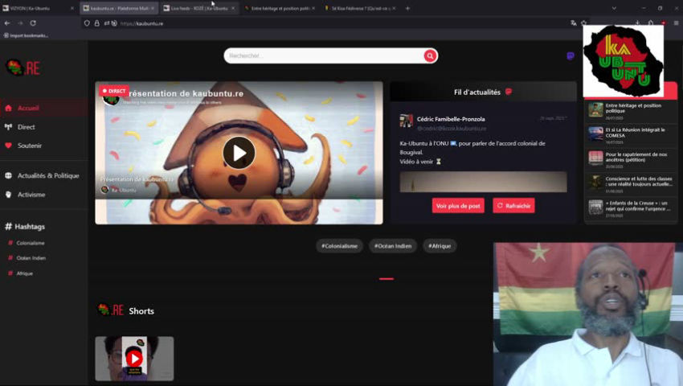Open the Soutenir heart link
Screen dimensions: 683x386
[29, 146]
